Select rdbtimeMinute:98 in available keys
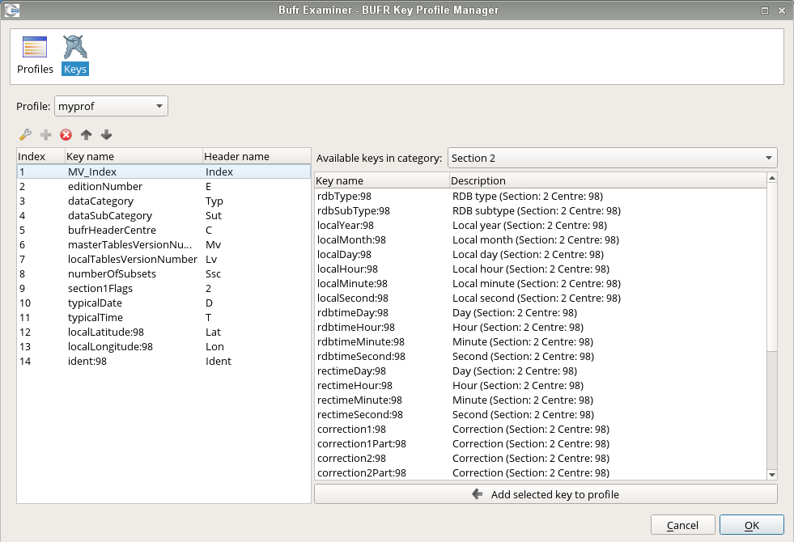 pos(541,341)
